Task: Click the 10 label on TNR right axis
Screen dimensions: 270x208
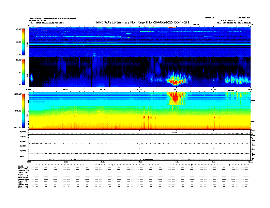Action: click(253, 122)
